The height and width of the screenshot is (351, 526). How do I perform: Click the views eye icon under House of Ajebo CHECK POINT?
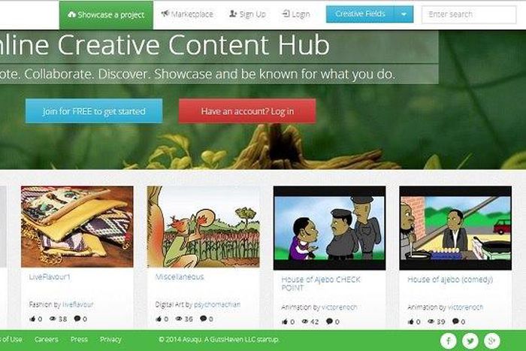(x=305, y=321)
